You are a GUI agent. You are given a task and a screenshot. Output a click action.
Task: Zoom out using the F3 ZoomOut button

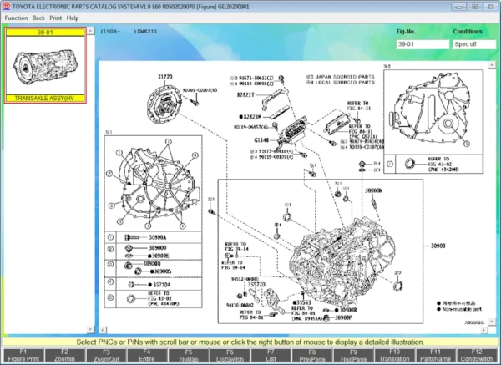coord(104,356)
